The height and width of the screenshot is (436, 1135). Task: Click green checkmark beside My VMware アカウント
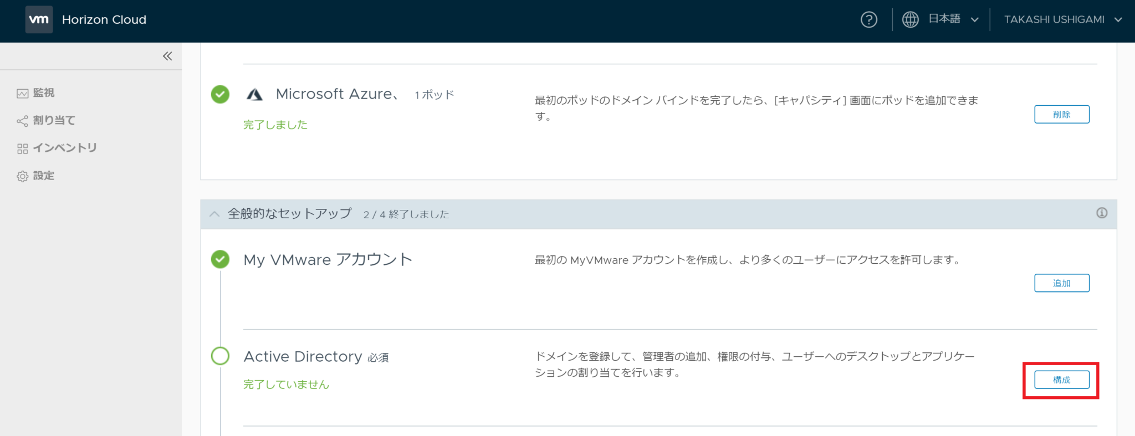pyautogui.click(x=220, y=259)
